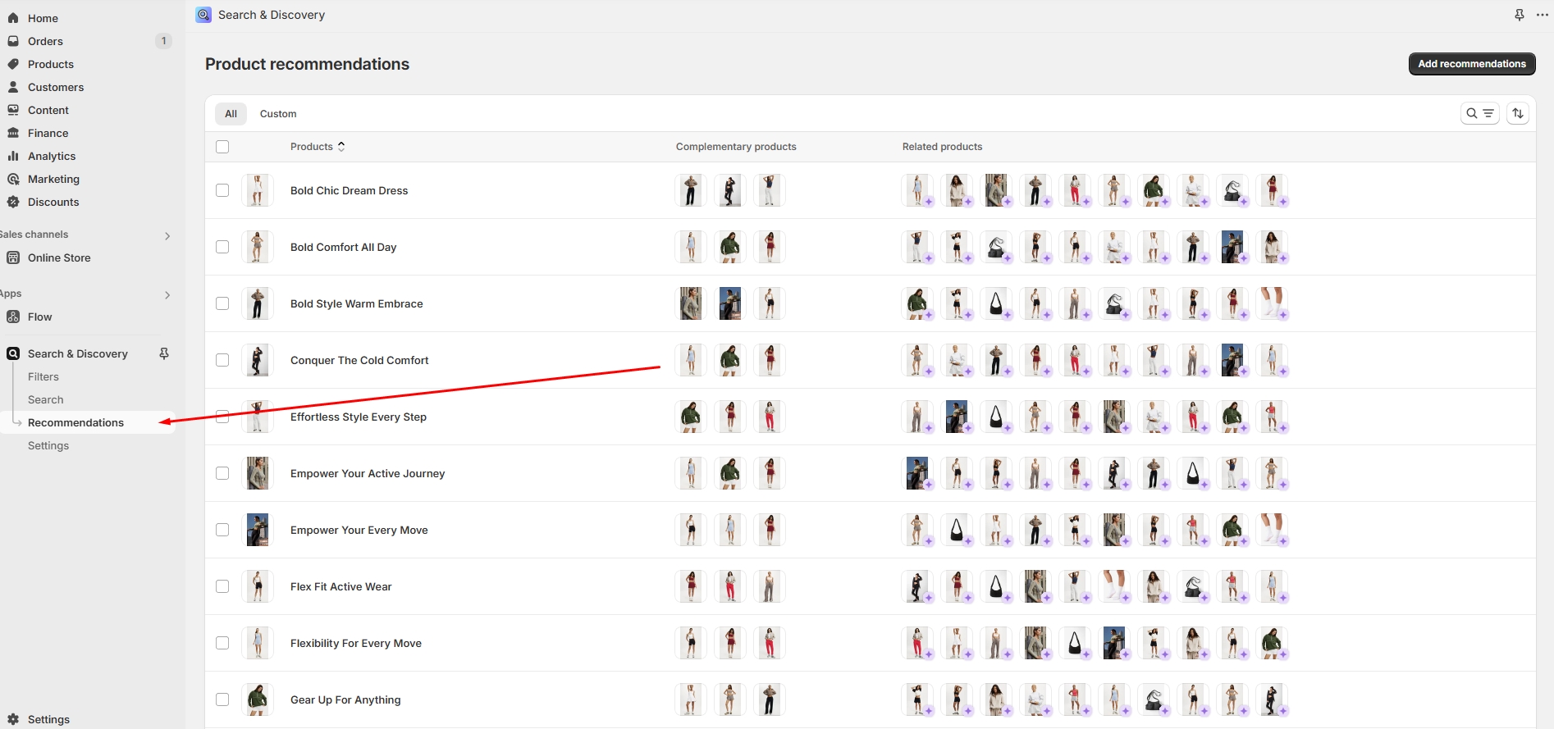Expand the Apps section chevron
The image size is (1554, 729).
(167, 294)
